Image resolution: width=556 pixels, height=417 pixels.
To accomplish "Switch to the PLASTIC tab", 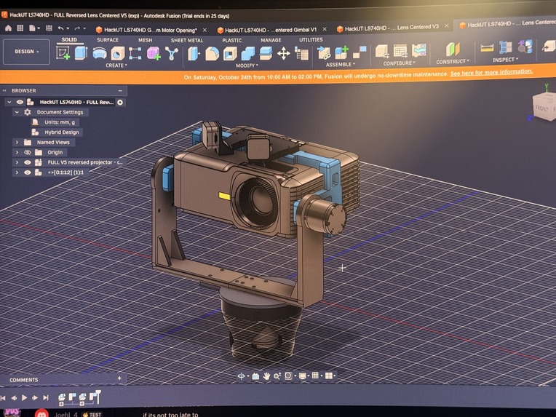I will 232,41.
